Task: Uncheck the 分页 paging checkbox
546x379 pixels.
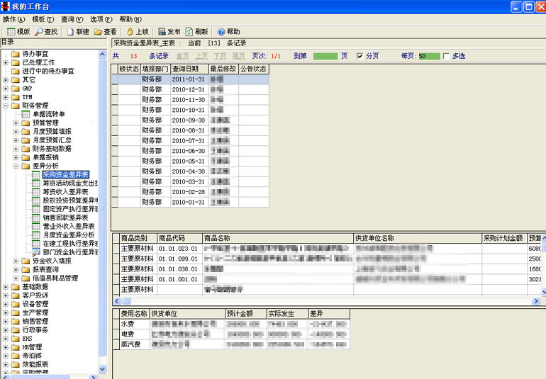Action: pos(360,56)
